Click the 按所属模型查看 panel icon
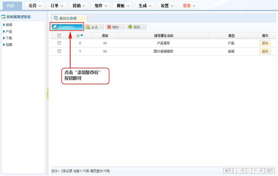 [3, 17]
